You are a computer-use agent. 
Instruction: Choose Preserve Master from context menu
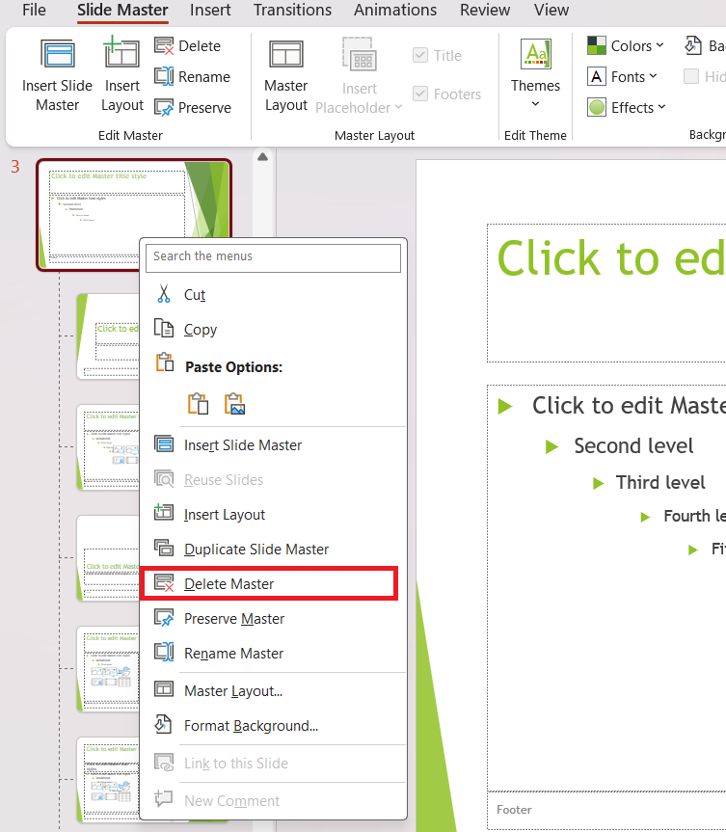[273, 619]
